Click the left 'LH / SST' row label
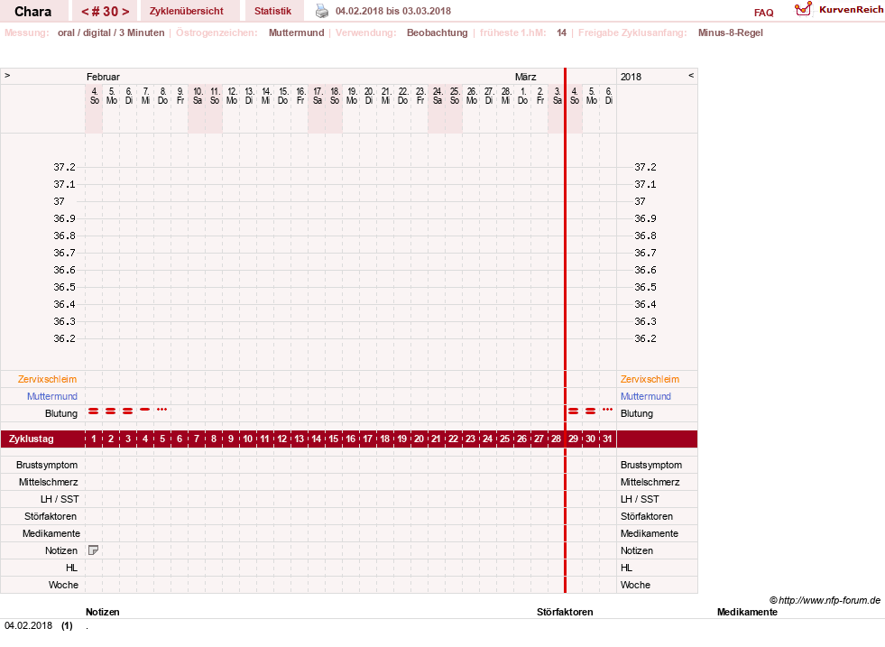The image size is (885, 647). [x=60, y=499]
